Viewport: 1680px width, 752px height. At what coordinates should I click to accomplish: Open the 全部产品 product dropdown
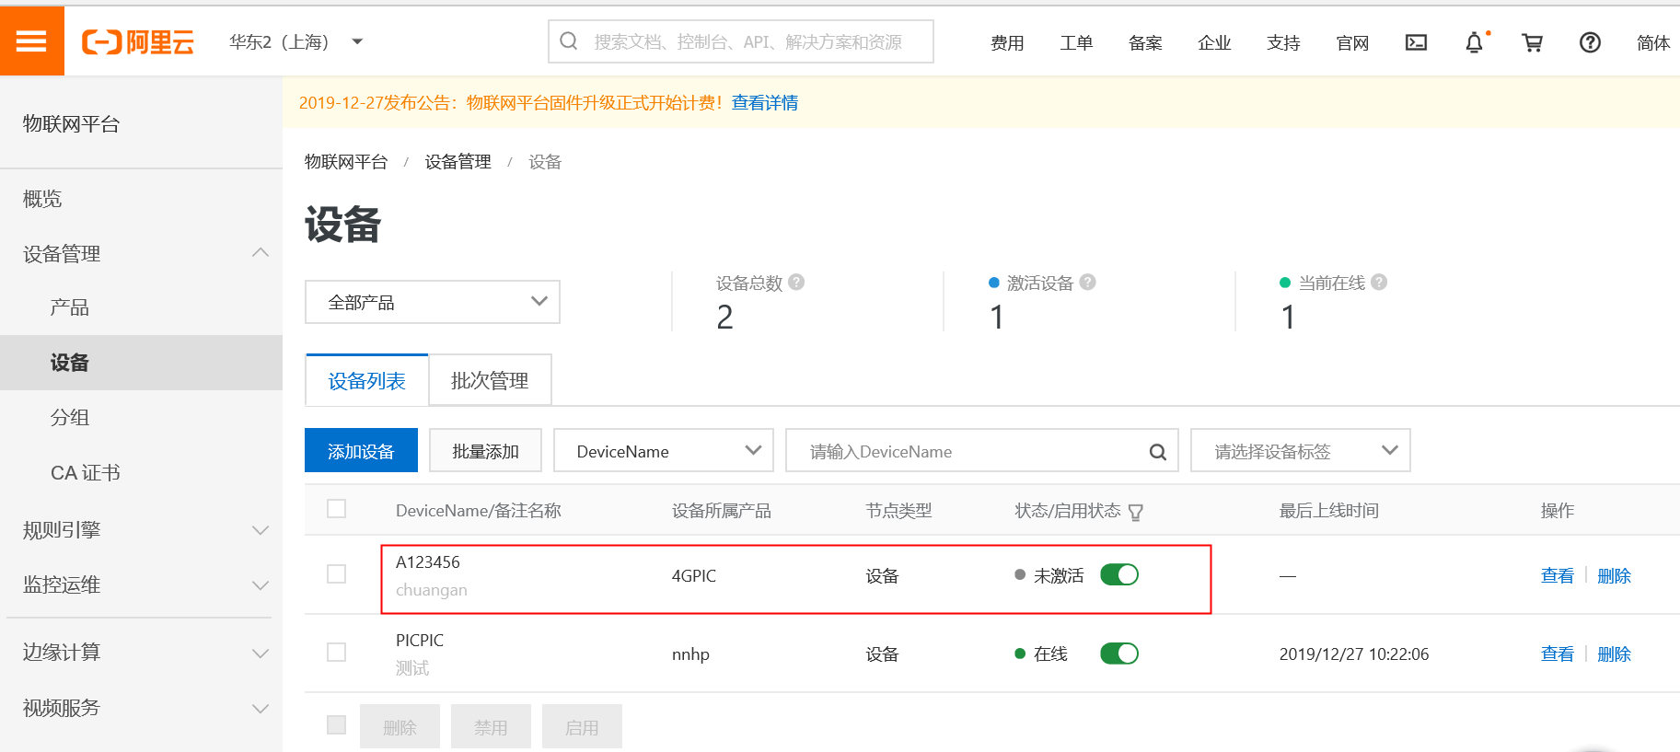pyautogui.click(x=433, y=302)
